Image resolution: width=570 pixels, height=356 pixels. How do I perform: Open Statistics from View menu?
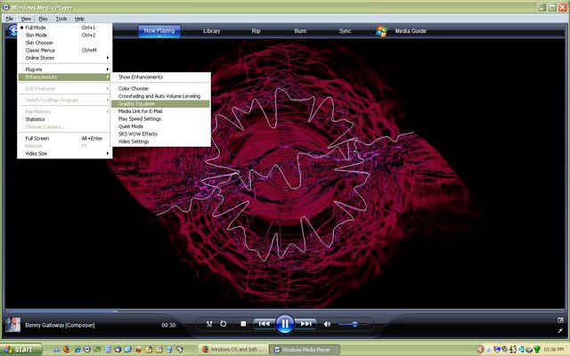point(65,119)
